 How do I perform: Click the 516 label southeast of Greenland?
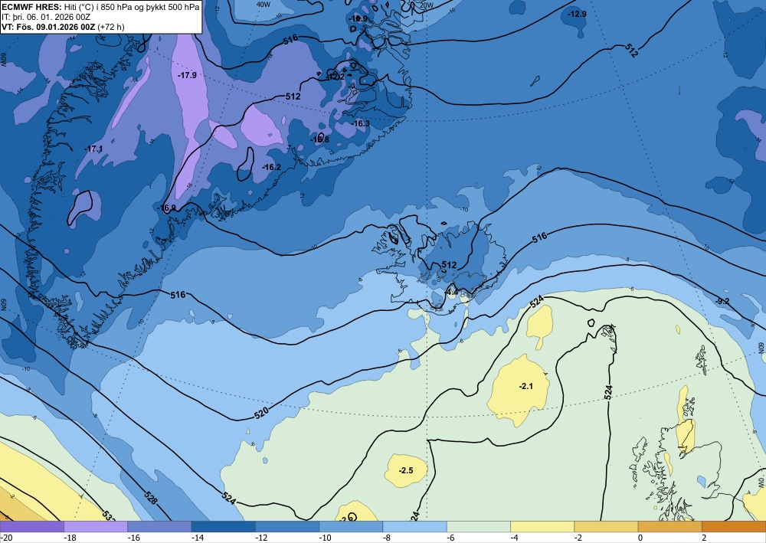click(x=178, y=294)
